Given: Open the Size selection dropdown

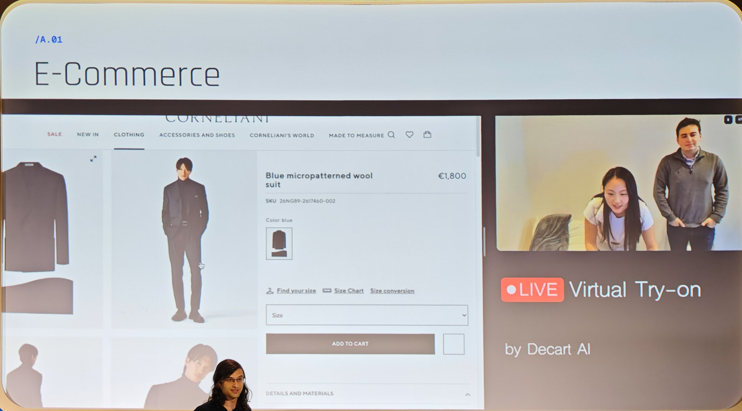Looking at the screenshot, I should click(366, 315).
